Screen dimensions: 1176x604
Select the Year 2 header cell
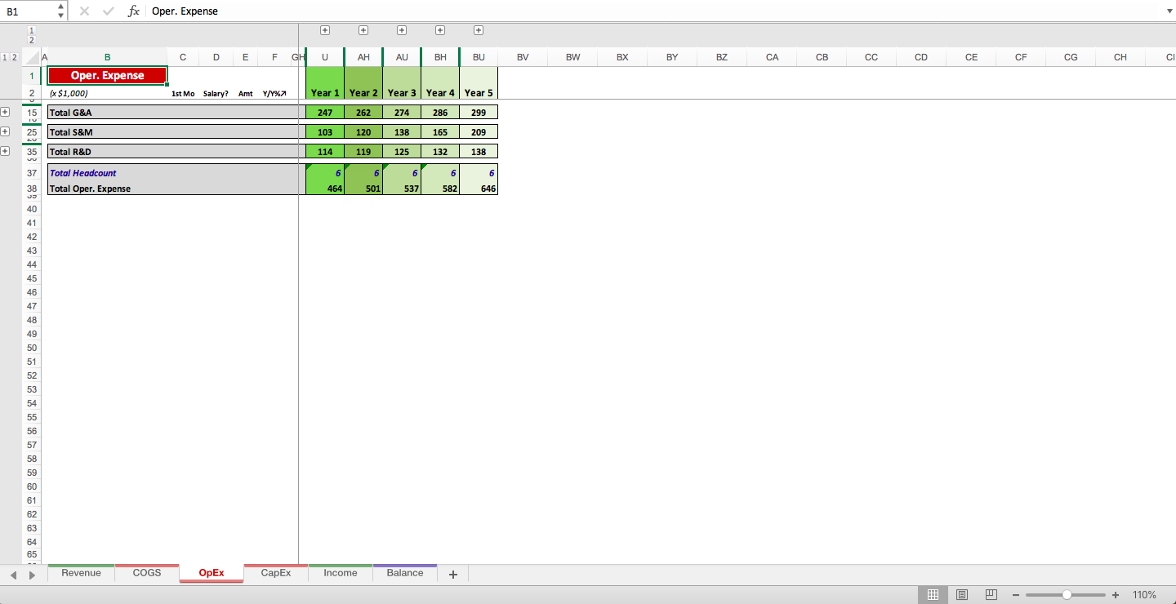click(363, 92)
